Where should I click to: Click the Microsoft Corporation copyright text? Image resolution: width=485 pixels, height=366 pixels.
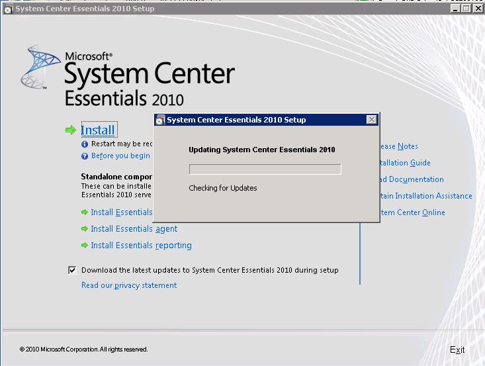pyautogui.click(x=83, y=349)
